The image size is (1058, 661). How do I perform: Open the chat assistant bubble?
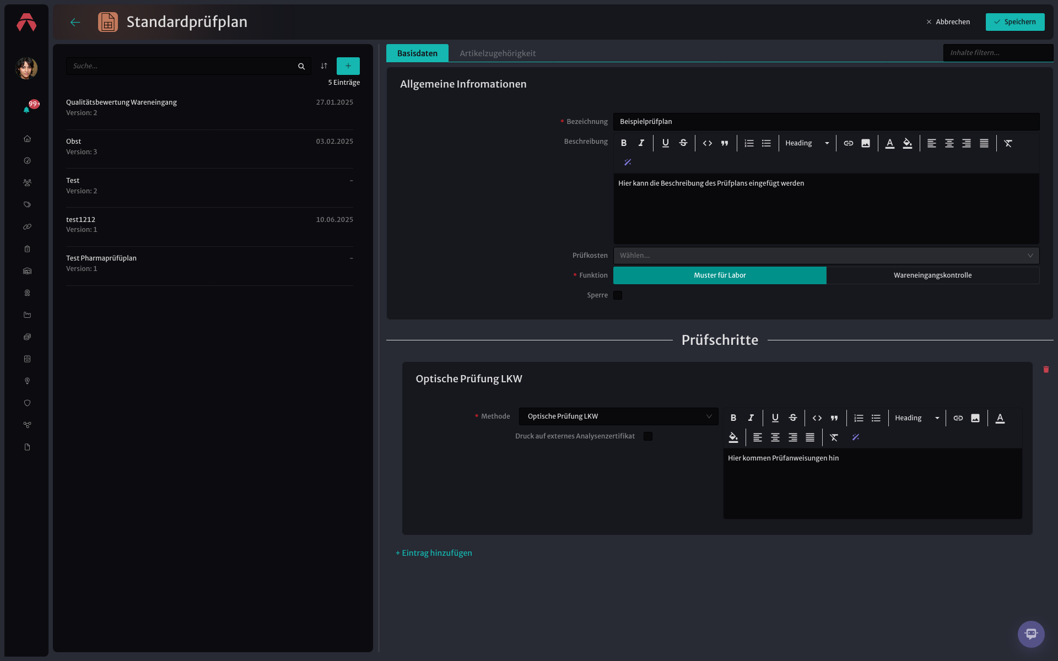pyautogui.click(x=1031, y=634)
